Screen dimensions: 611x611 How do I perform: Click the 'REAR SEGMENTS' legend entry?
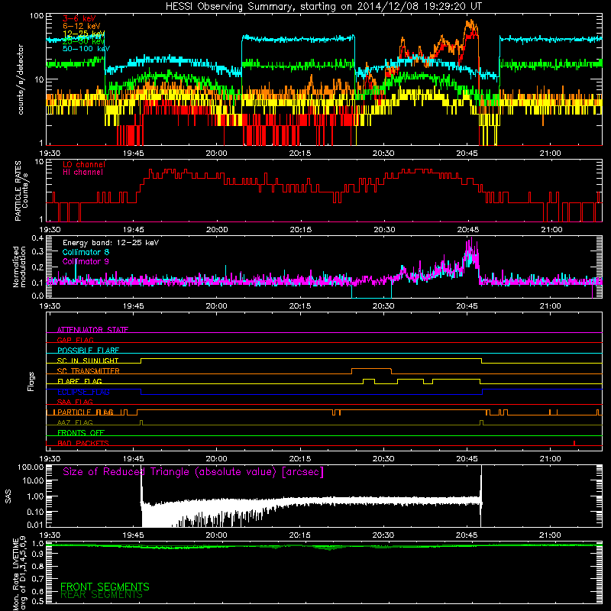pyautogui.click(x=102, y=595)
